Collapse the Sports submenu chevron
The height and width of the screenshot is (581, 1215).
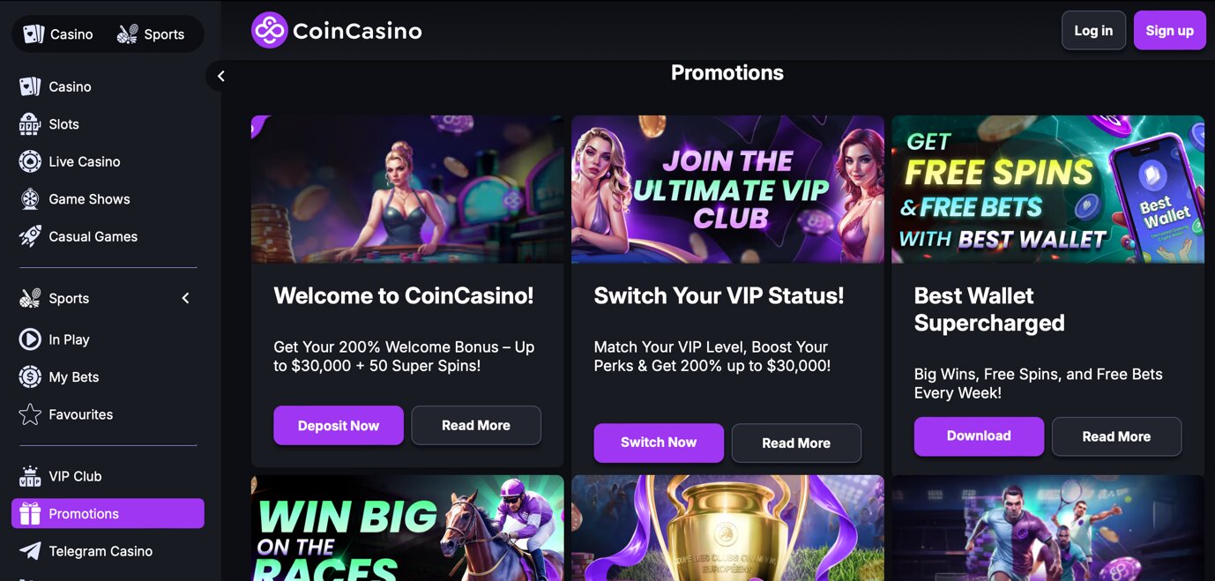(184, 298)
